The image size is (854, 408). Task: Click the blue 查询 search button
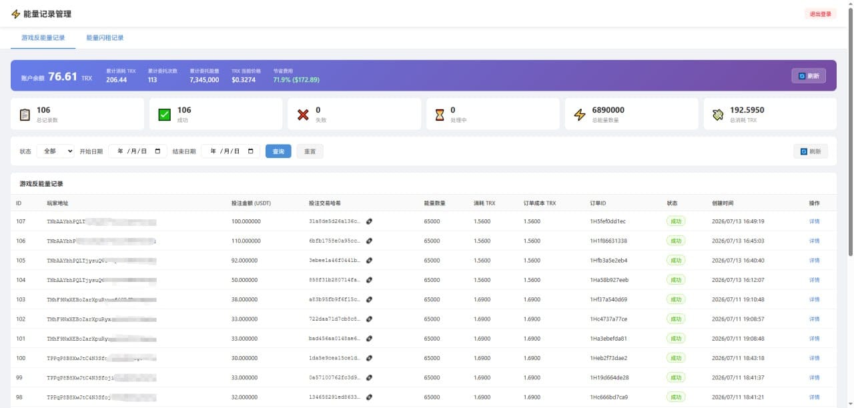click(278, 151)
